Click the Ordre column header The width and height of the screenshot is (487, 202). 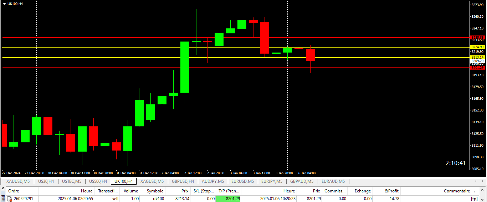point(14,191)
